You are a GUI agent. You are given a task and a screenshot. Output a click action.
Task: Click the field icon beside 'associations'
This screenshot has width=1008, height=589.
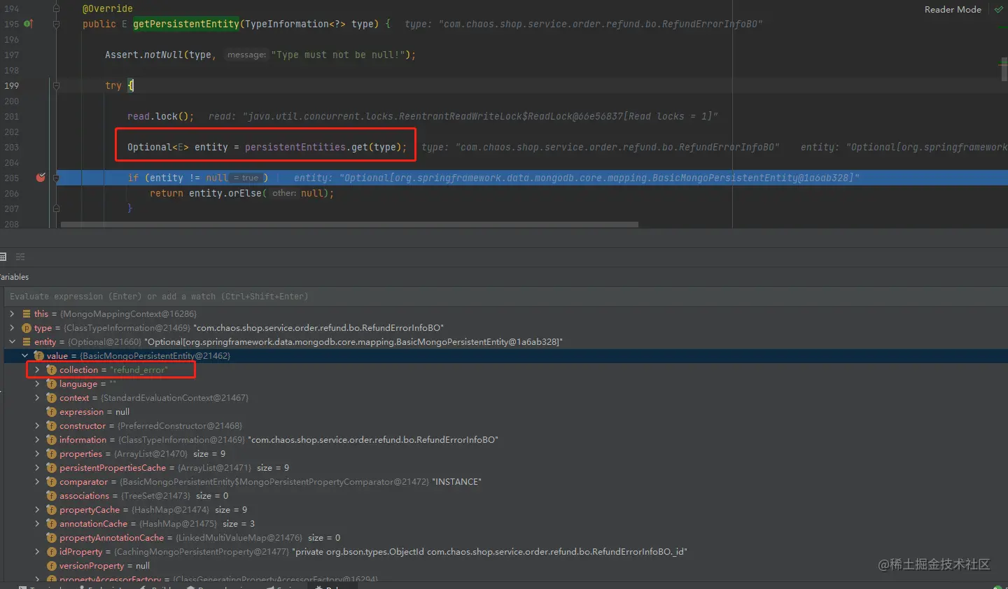point(51,496)
